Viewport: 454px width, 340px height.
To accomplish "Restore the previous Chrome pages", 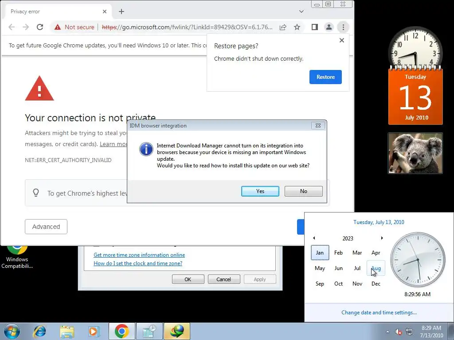I will 325,77.
